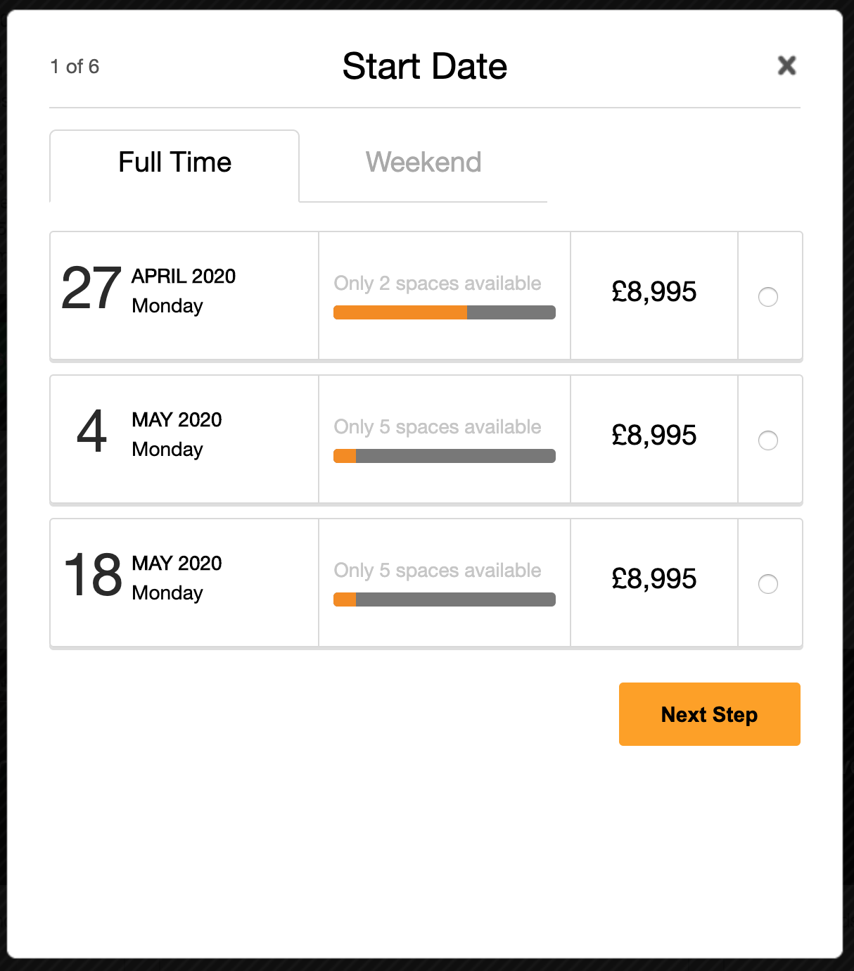This screenshot has height=971, width=854.
Task: Click the 4 May availability progress bar
Action: coord(445,456)
